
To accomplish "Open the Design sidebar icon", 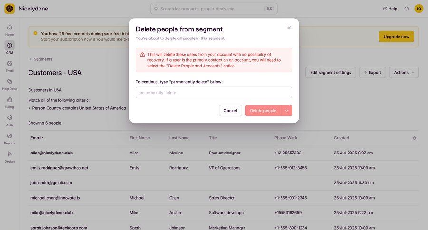I will [x=10, y=157].
